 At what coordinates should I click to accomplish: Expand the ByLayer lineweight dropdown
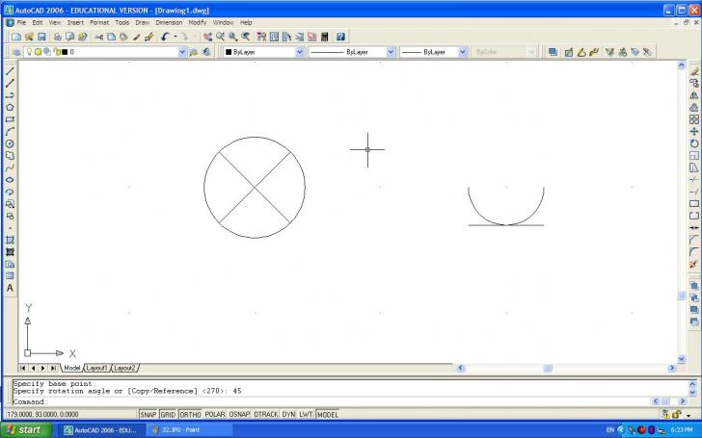click(463, 52)
